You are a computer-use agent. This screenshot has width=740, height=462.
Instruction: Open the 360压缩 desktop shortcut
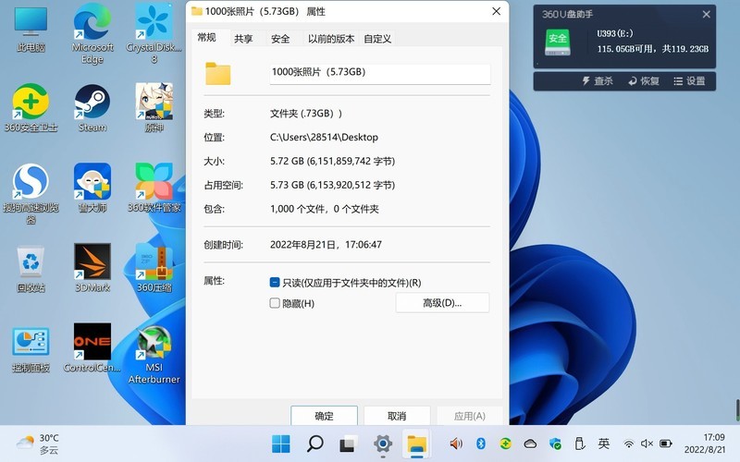[x=154, y=268]
